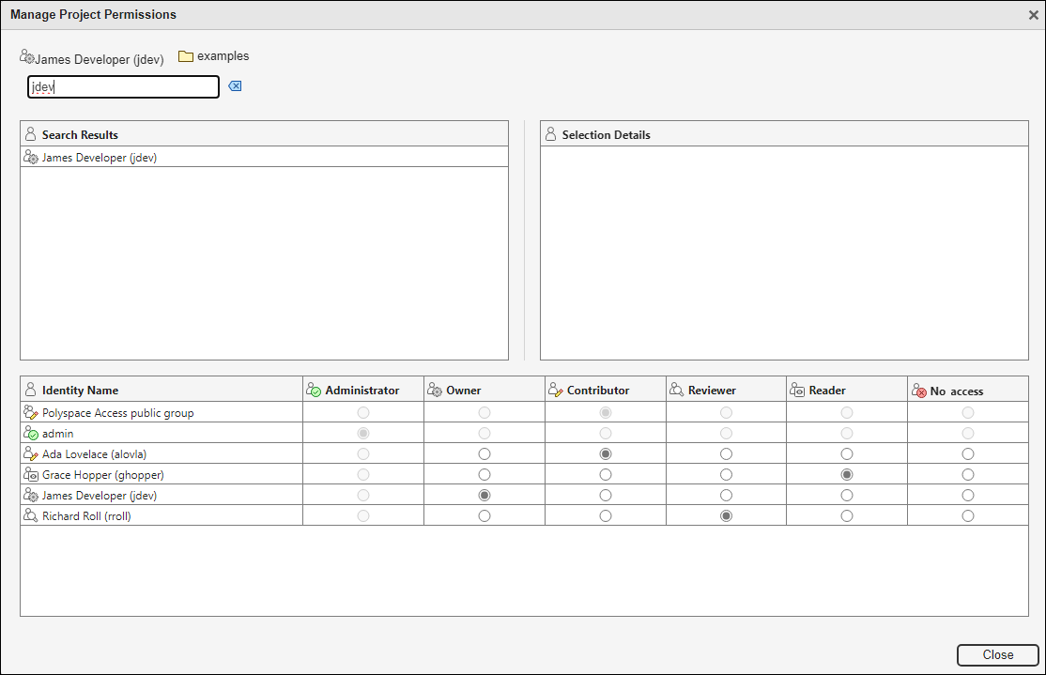Set Ada Lovelace to Reader role
The image size is (1046, 675).
tap(847, 454)
